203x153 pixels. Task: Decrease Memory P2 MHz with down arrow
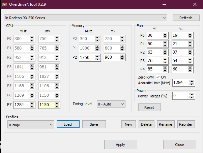[97, 59]
